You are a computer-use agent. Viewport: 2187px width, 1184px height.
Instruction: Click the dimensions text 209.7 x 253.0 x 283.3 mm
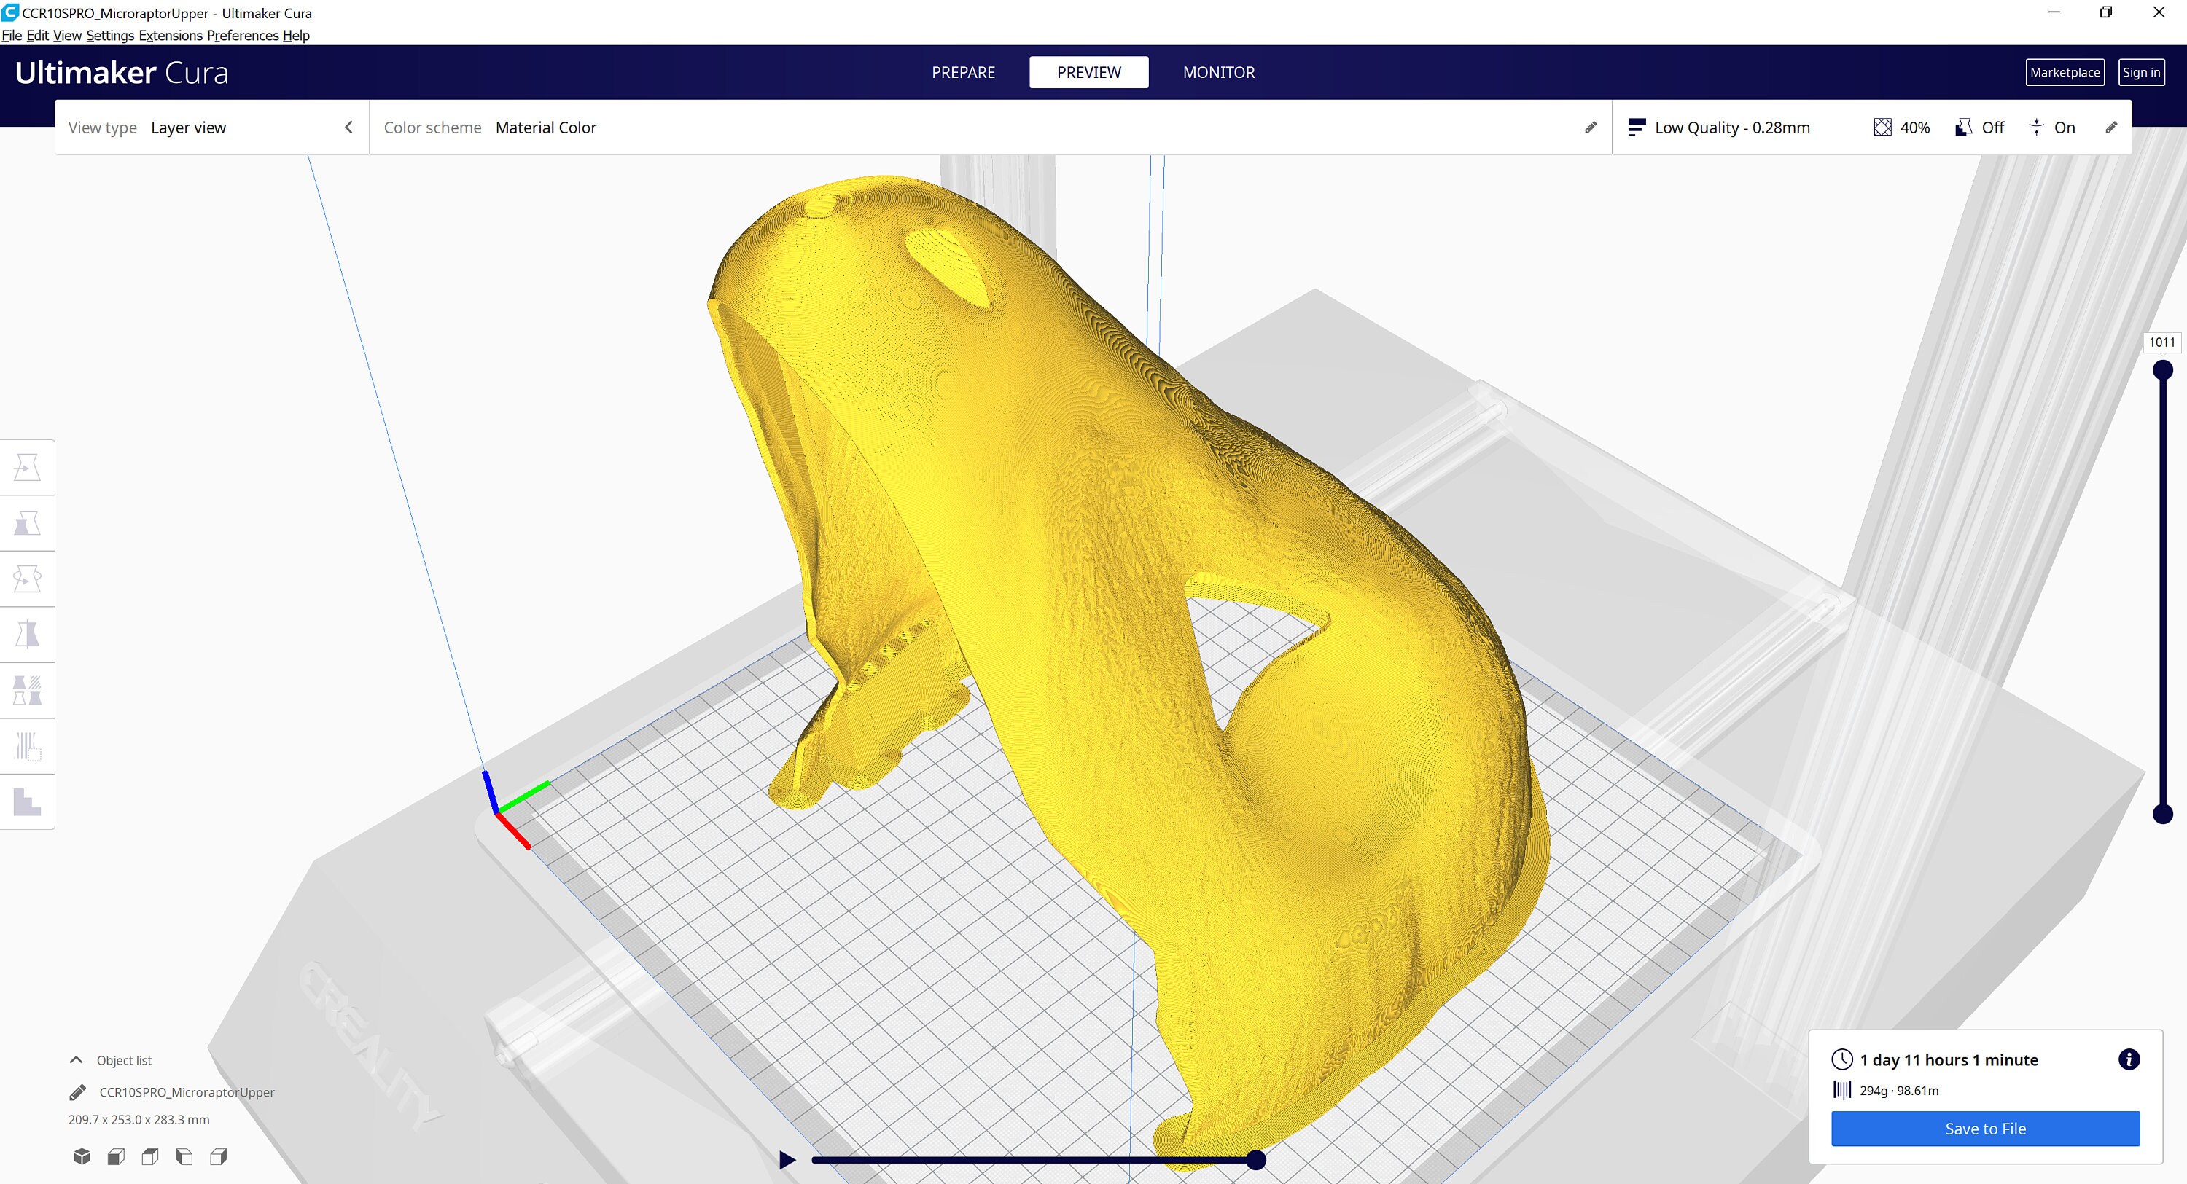(139, 1119)
